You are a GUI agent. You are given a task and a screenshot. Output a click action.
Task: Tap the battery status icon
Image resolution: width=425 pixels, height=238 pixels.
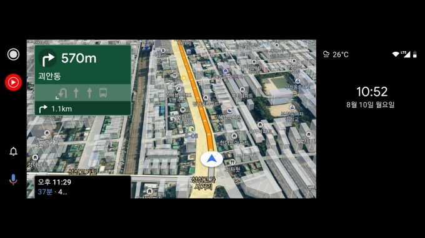click(x=415, y=54)
